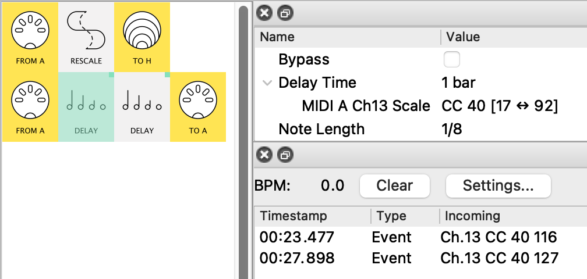Enable the Bypass checkbox
The image size is (587, 279).
tap(451, 59)
